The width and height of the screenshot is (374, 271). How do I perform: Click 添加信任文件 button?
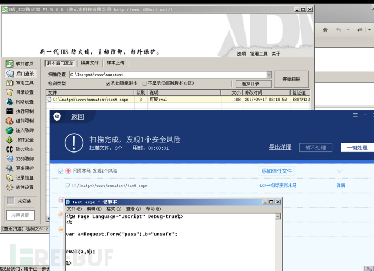[276, 171]
